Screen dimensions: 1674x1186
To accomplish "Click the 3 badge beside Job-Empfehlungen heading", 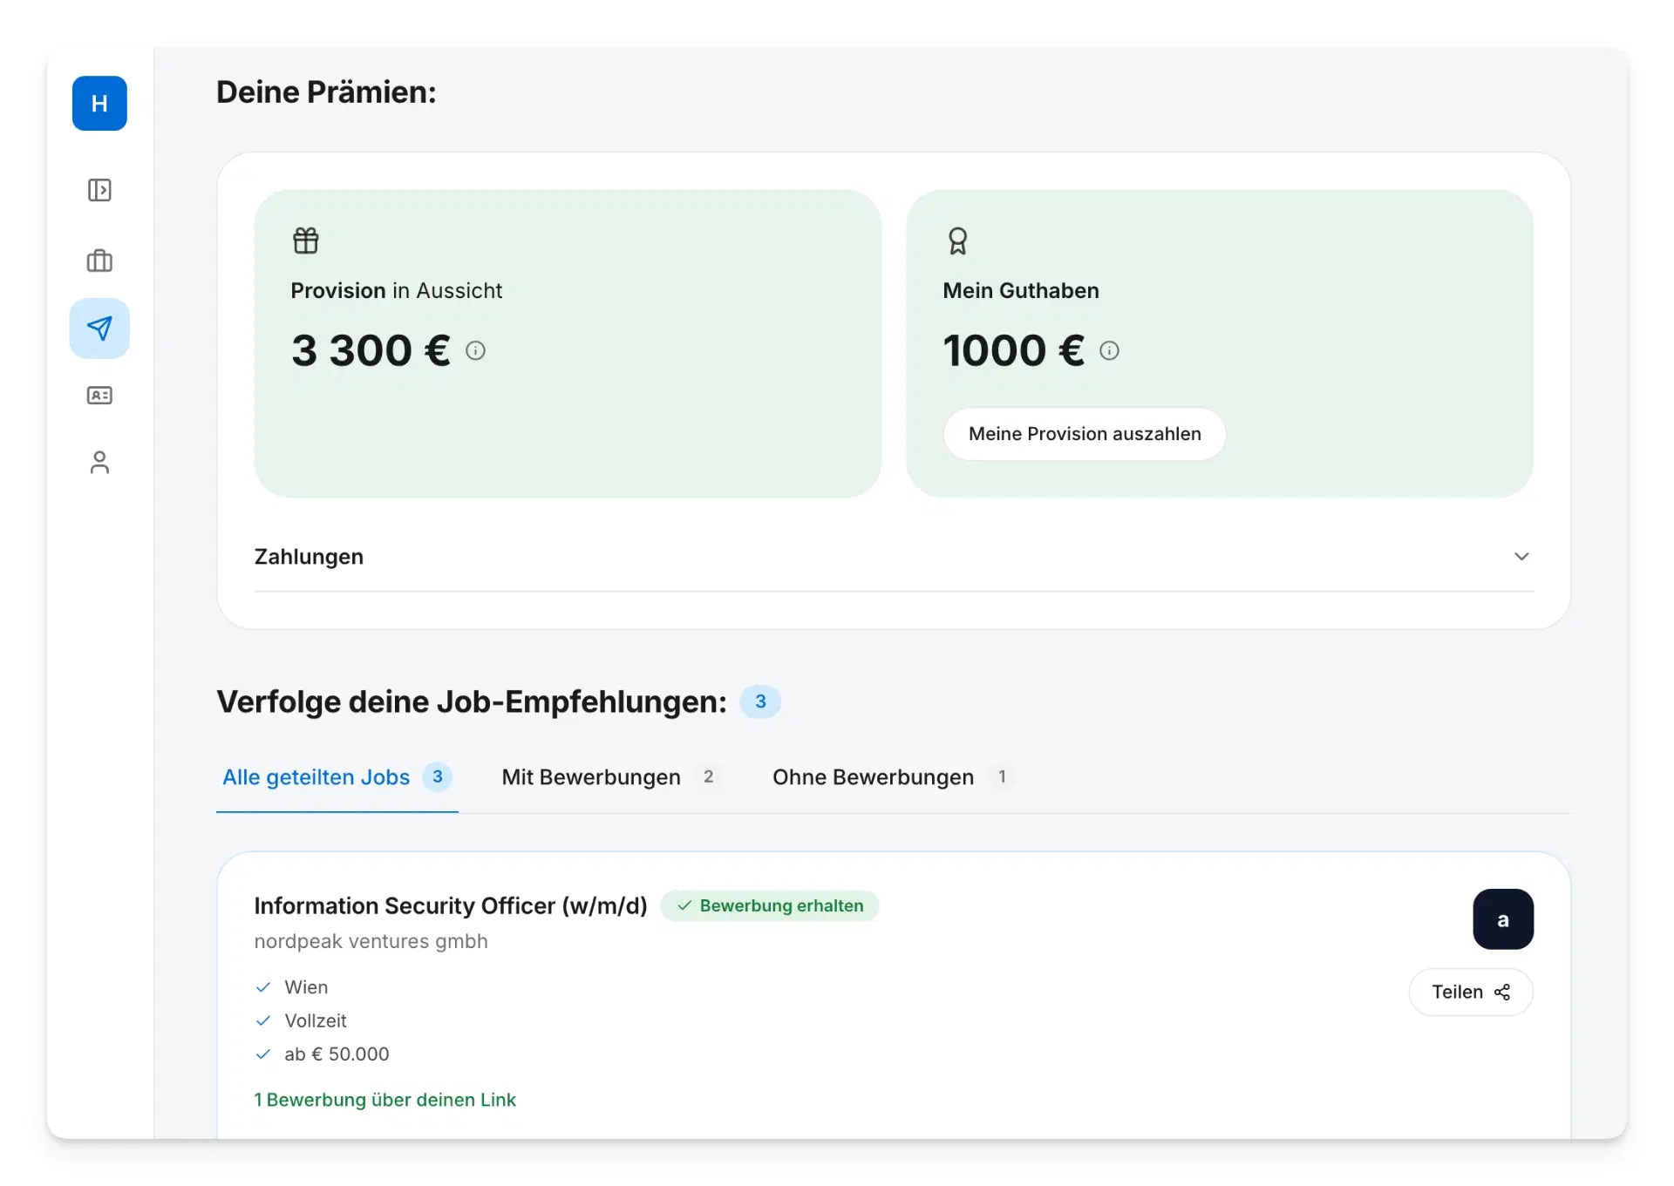I will pos(760,701).
